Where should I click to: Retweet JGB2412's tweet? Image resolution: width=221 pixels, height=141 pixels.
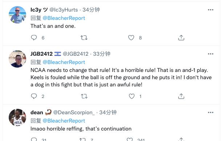tap(84, 96)
